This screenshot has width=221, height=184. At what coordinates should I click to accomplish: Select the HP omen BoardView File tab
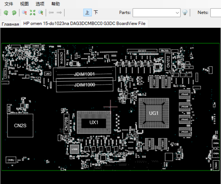84,23
